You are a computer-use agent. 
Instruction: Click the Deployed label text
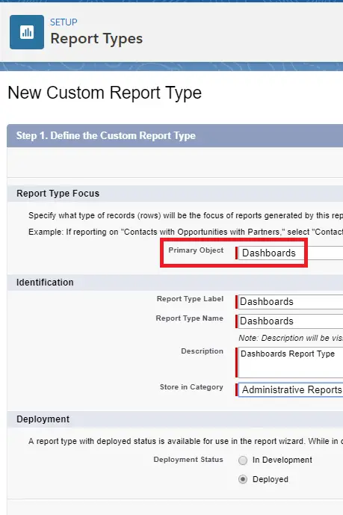click(271, 479)
